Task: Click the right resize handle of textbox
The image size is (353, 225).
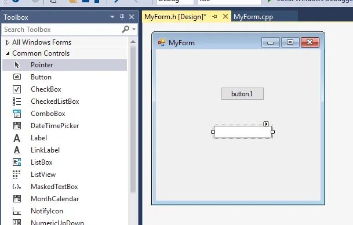Action: pyautogui.click(x=272, y=132)
